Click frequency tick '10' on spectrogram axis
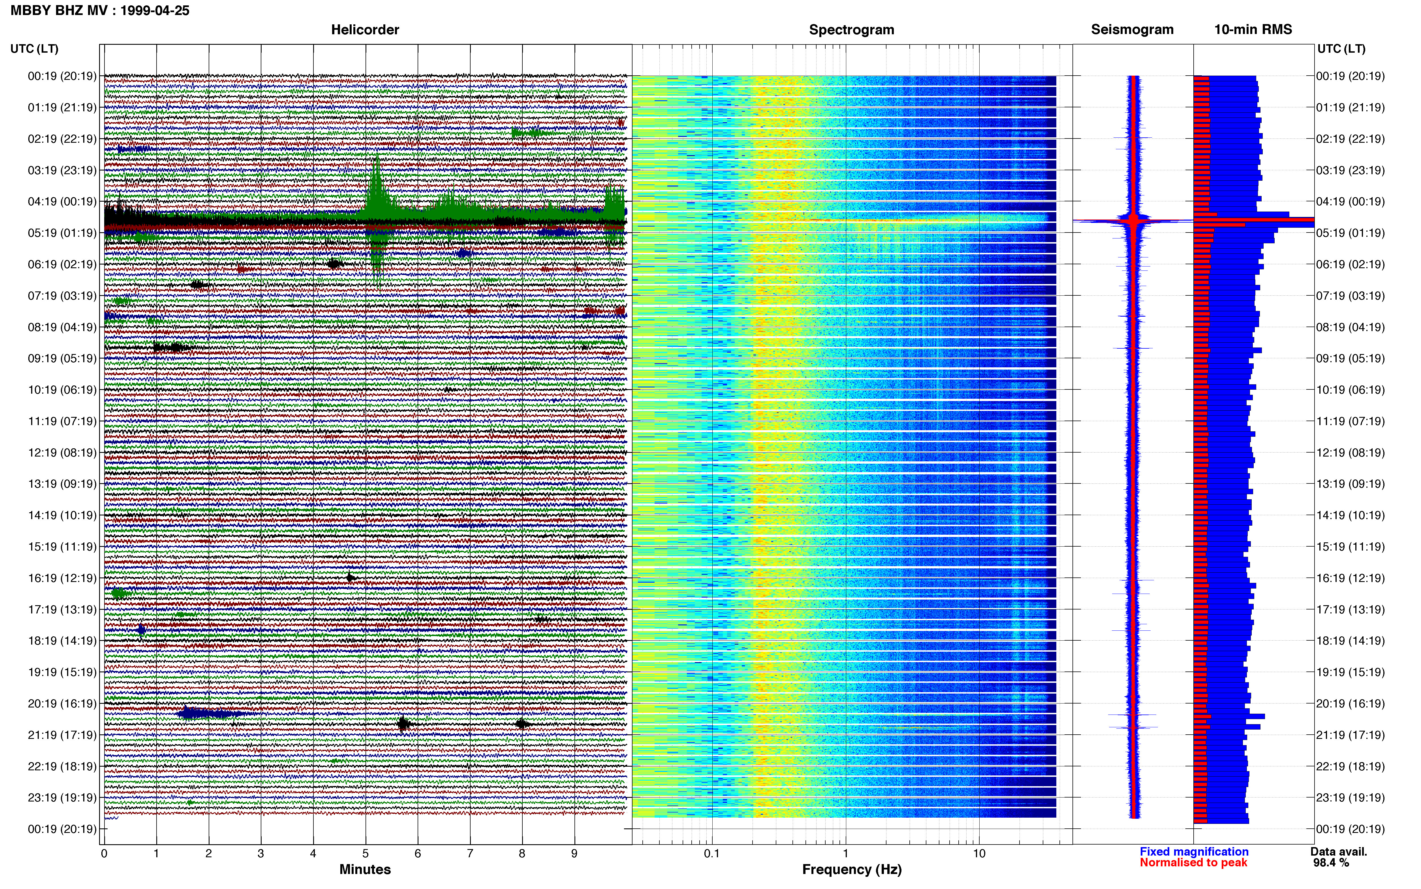1421x889 pixels. [x=978, y=854]
